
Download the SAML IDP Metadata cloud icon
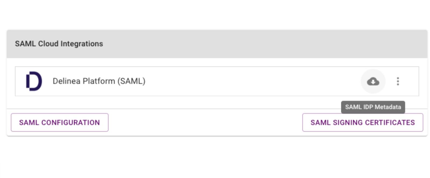[373, 81]
